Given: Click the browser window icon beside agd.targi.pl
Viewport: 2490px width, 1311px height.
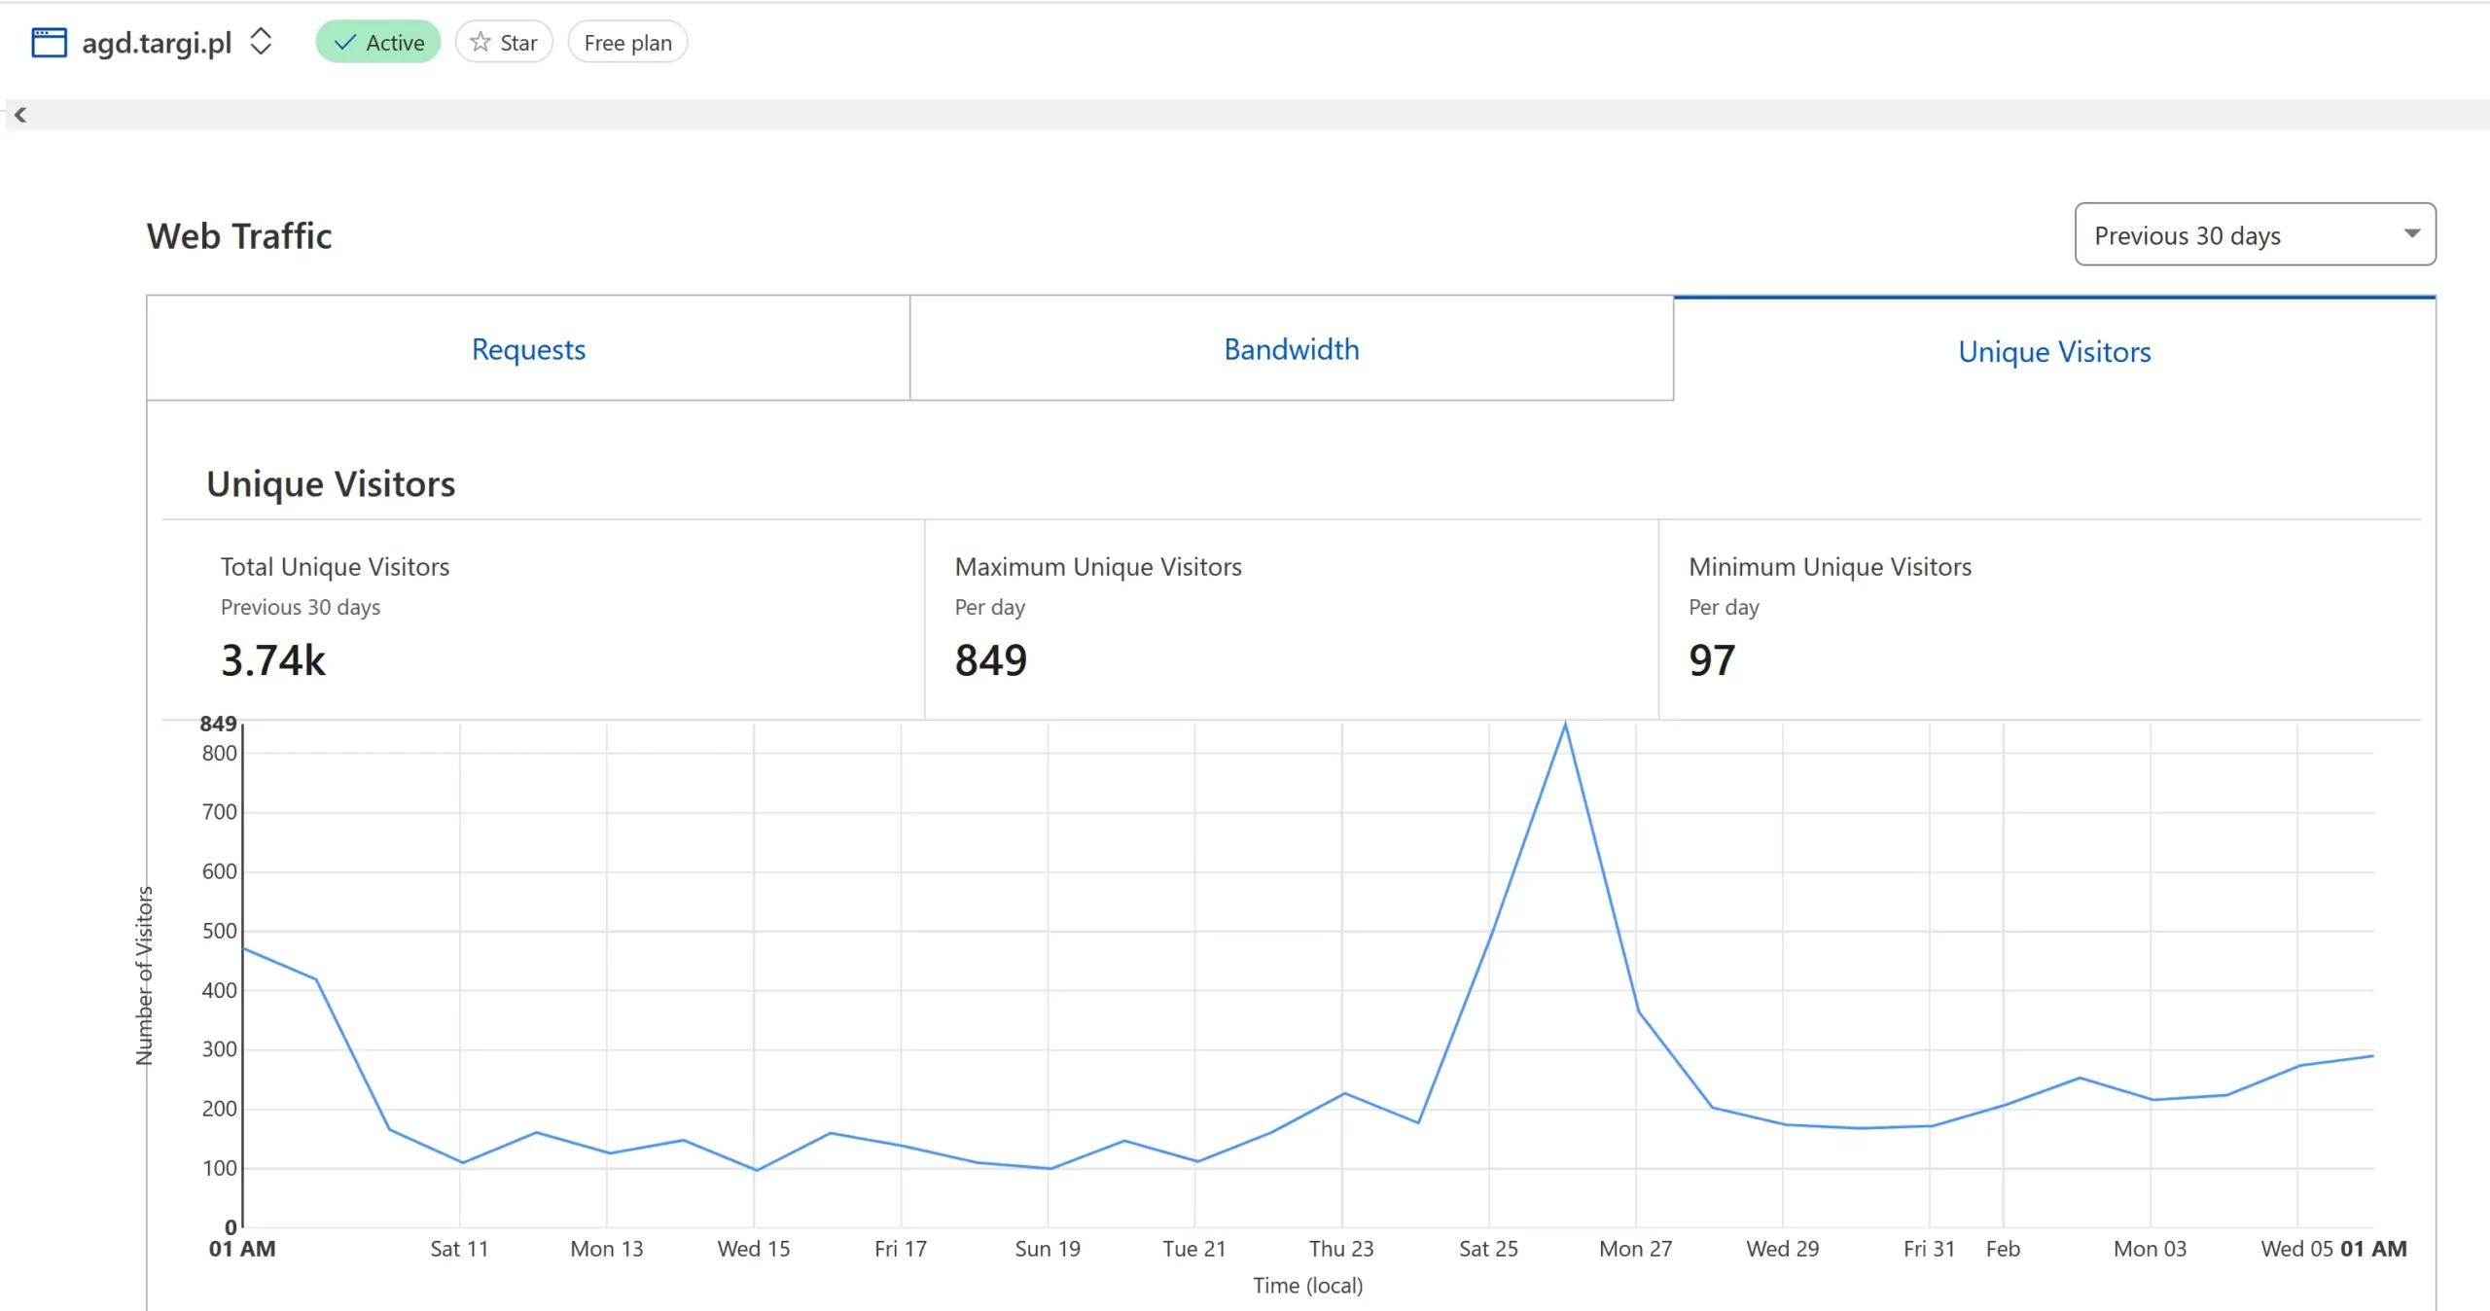Looking at the screenshot, I should pyautogui.click(x=49, y=43).
